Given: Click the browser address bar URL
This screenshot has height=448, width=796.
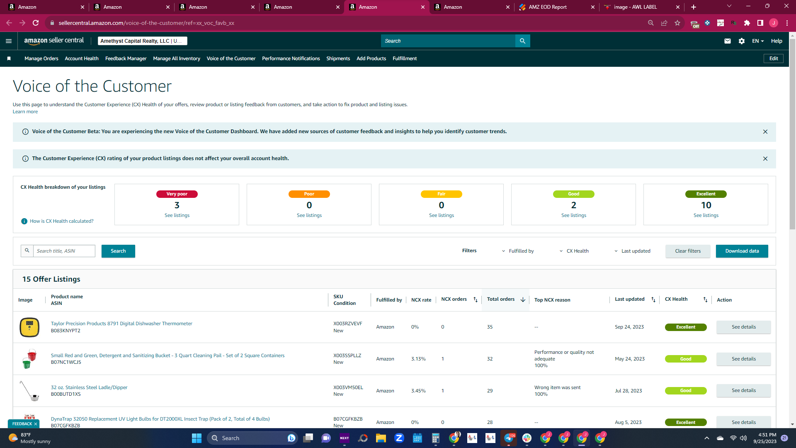Looking at the screenshot, I should (x=146, y=23).
